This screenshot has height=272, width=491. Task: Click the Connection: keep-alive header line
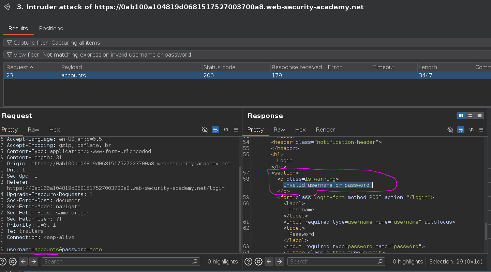40,237
